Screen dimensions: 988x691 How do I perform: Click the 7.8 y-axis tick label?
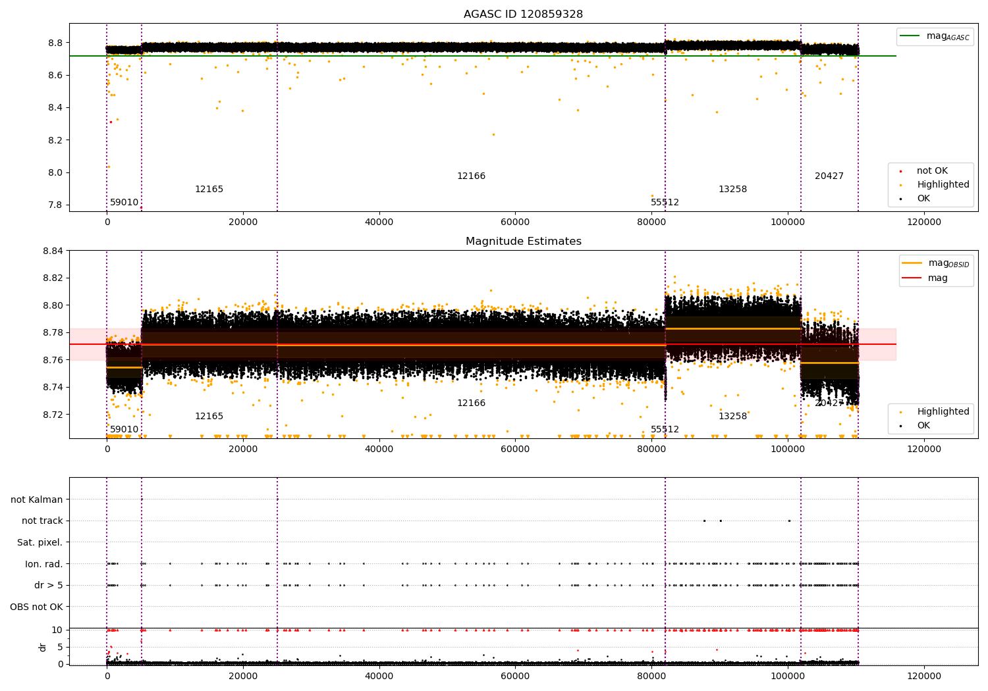coord(56,205)
